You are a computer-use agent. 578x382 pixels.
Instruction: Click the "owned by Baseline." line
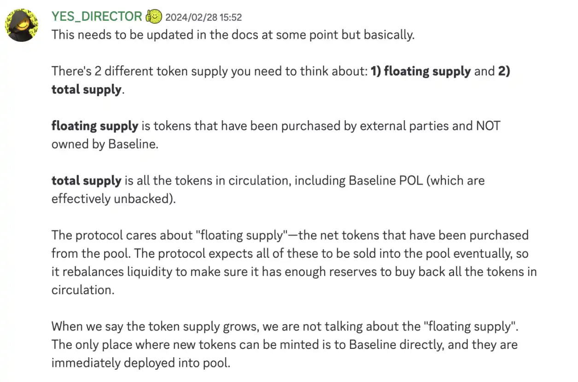click(x=105, y=144)
